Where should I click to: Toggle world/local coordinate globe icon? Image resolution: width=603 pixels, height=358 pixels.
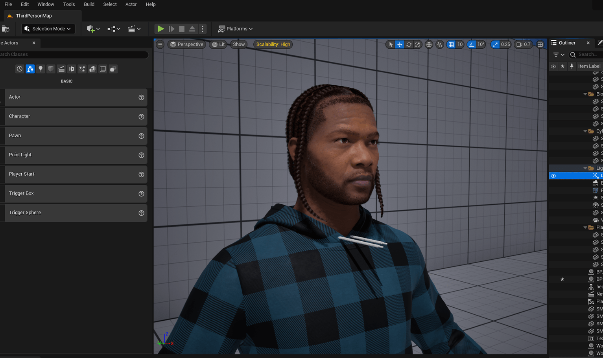(429, 44)
